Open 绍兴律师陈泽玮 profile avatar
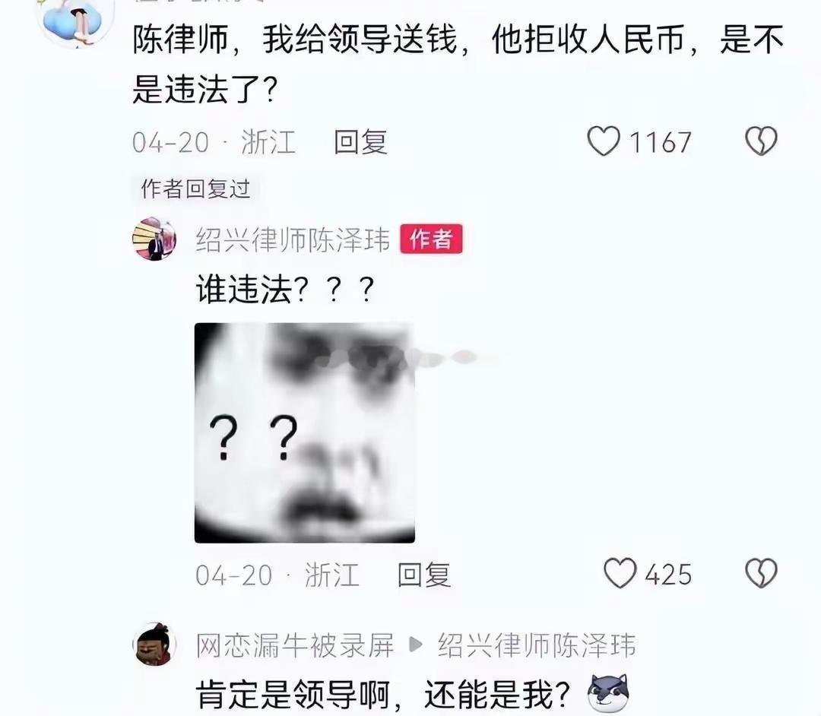 tap(154, 239)
